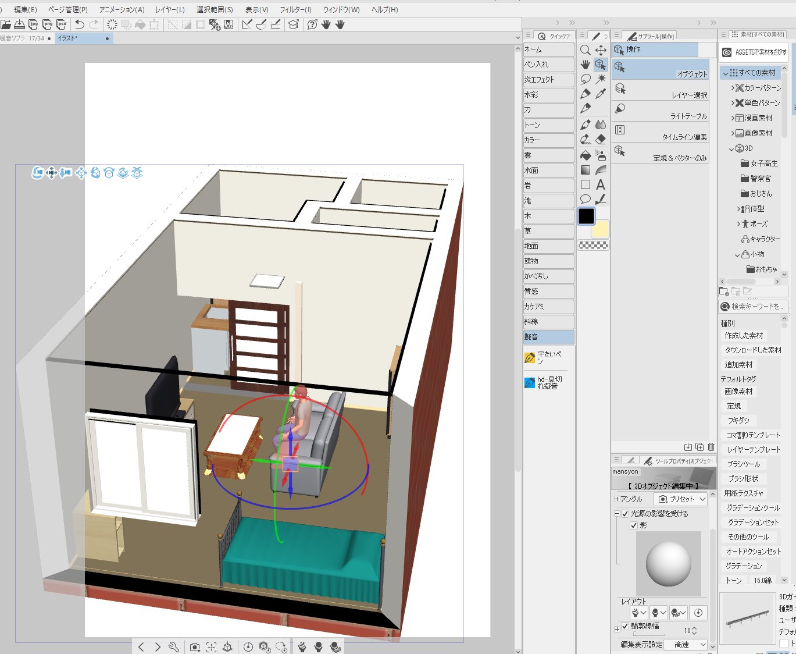The width and height of the screenshot is (796, 654).
Task: Select the 擬音 quick access set
Action: click(x=548, y=337)
